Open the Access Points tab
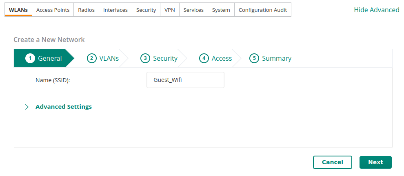 pyautogui.click(x=53, y=10)
